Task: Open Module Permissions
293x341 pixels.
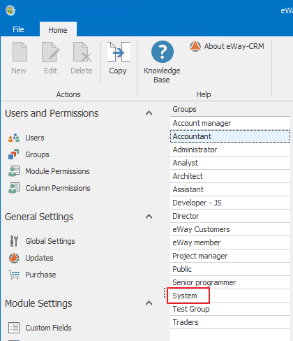Action: pos(49,171)
